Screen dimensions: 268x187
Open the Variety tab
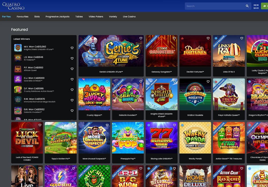click(x=113, y=17)
